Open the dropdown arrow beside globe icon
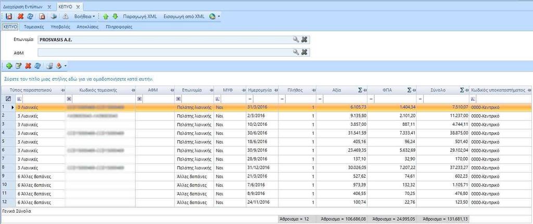The image size is (533, 224). pyautogui.click(x=219, y=16)
